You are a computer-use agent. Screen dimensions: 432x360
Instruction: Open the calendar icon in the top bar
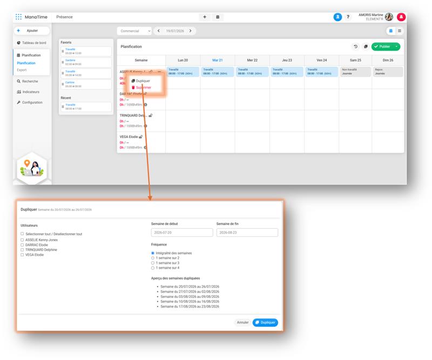(218, 17)
